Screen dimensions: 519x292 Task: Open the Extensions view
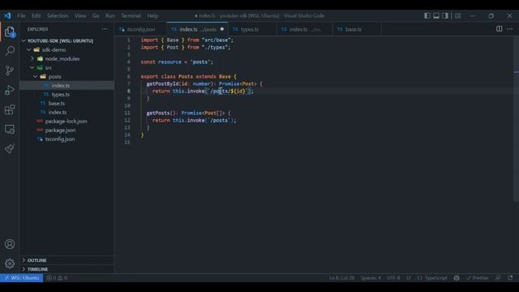10,109
